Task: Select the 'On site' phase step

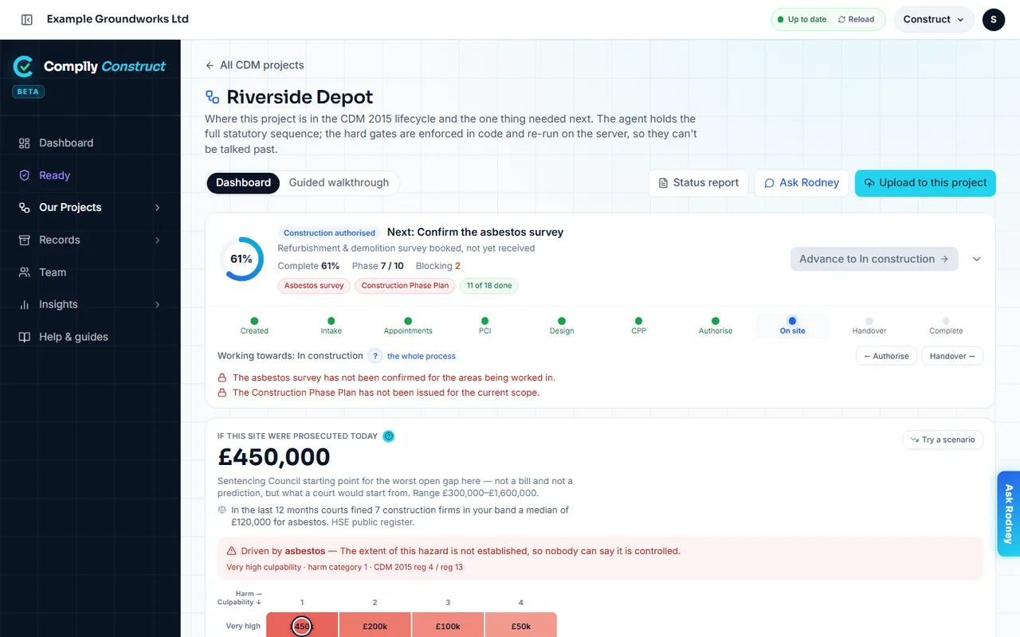Action: coord(792,326)
